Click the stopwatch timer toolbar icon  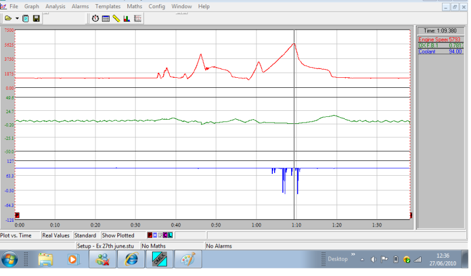(x=95, y=18)
